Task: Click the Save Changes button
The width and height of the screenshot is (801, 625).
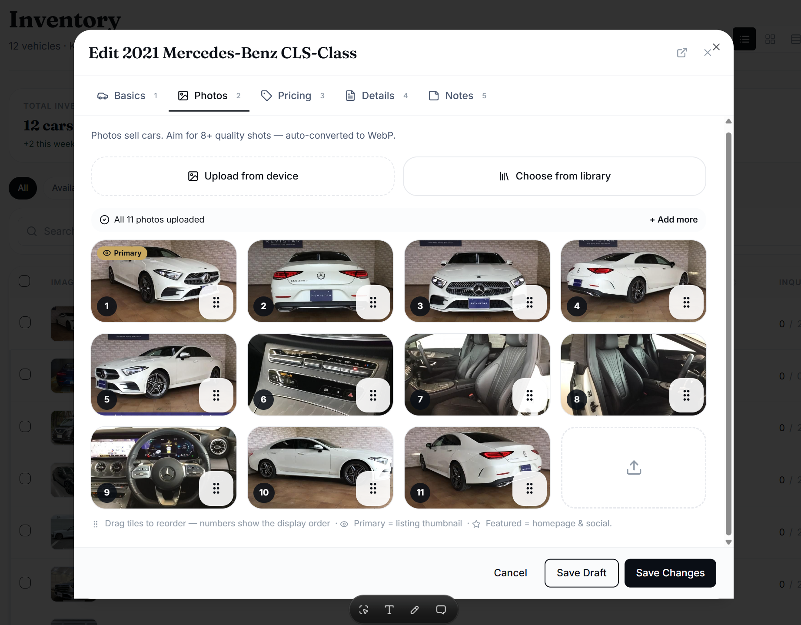Action: [670, 573]
